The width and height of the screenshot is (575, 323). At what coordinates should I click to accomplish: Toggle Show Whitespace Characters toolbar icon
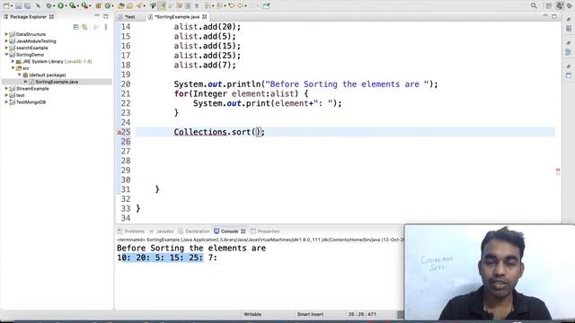[197, 5]
